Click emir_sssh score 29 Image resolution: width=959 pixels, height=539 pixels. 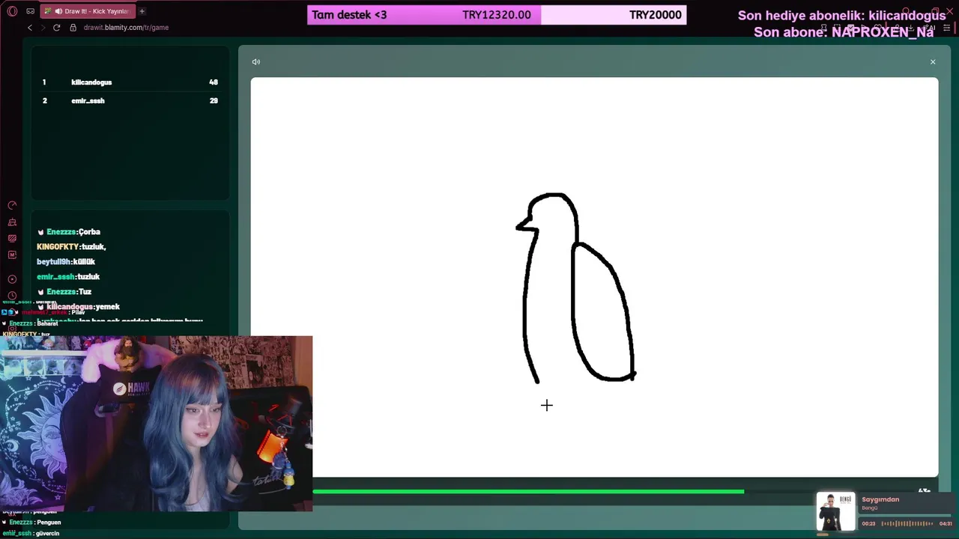click(x=214, y=100)
